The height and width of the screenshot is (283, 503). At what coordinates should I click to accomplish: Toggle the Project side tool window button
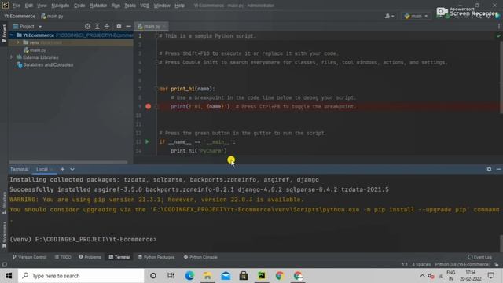[x=4, y=33]
